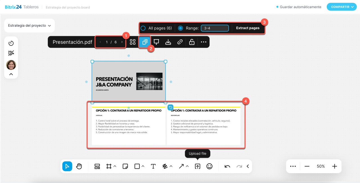Viewport: 360px width, 183px height.
Task: Select the frame tool
Action: coord(109,166)
